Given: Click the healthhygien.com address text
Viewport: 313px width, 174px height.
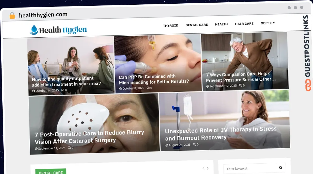Looking at the screenshot, I should (43, 15).
